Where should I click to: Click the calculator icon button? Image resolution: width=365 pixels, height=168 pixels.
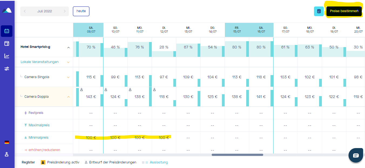319,11
